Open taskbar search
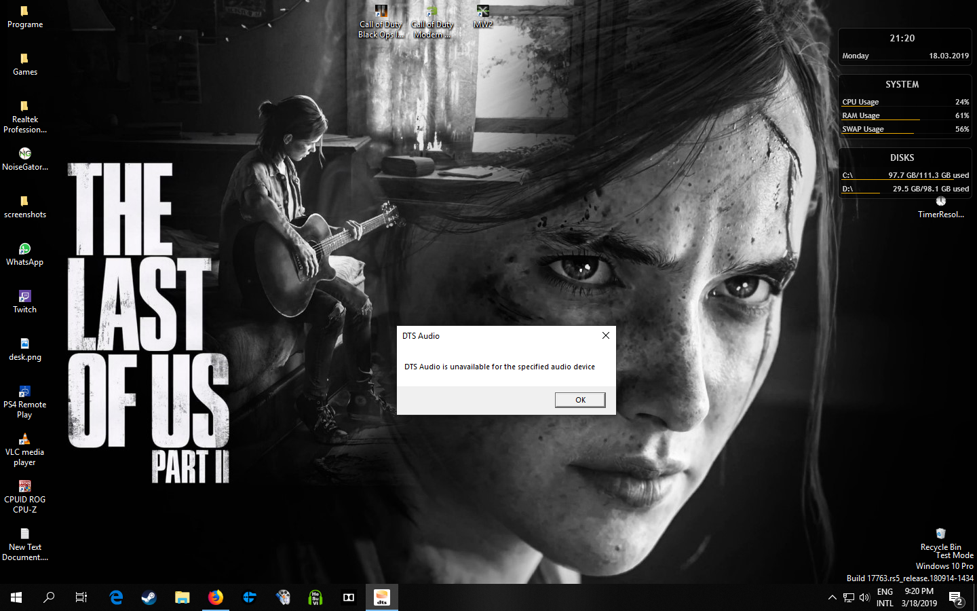This screenshot has height=611, width=977. pyautogui.click(x=49, y=597)
